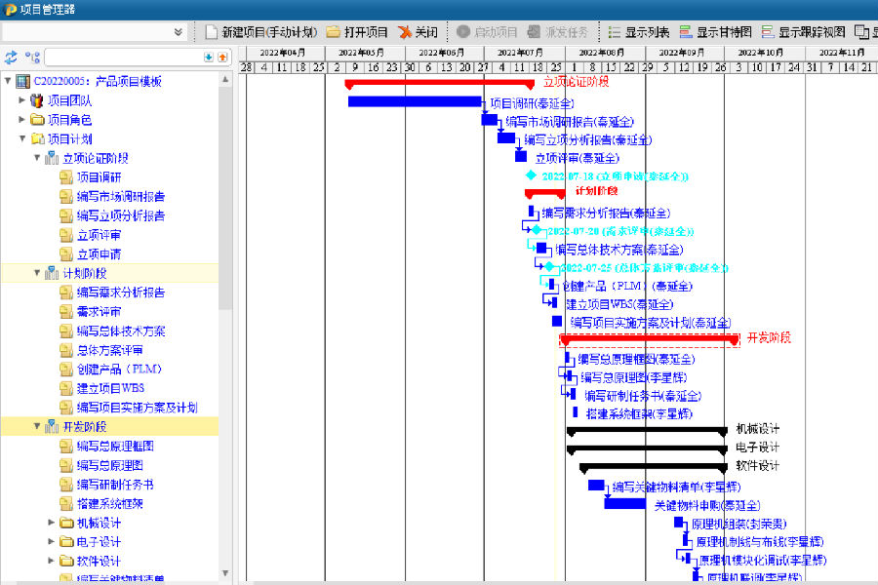Open the top-left dropdown chevron
878x585 pixels.
(x=179, y=32)
